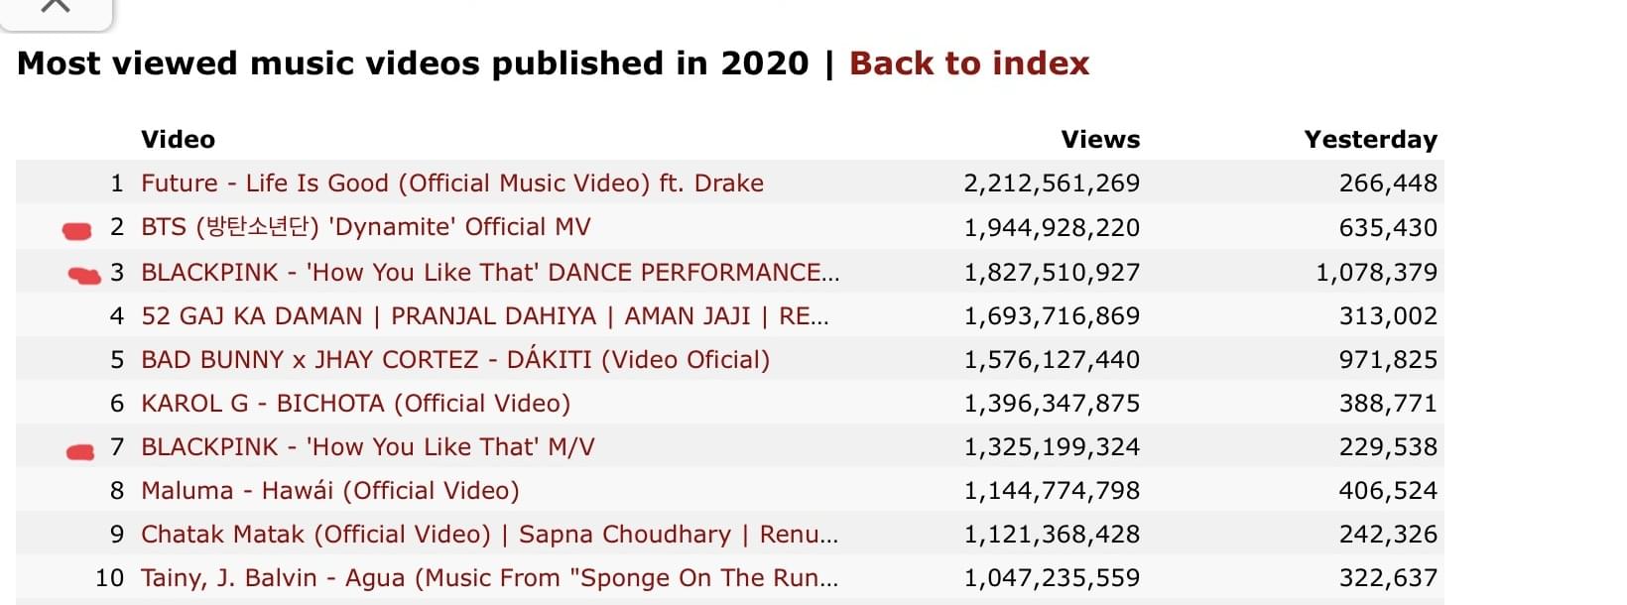Image resolution: width=1627 pixels, height=605 pixels.
Task: Click the Yesterday column header
Action: (x=1370, y=140)
